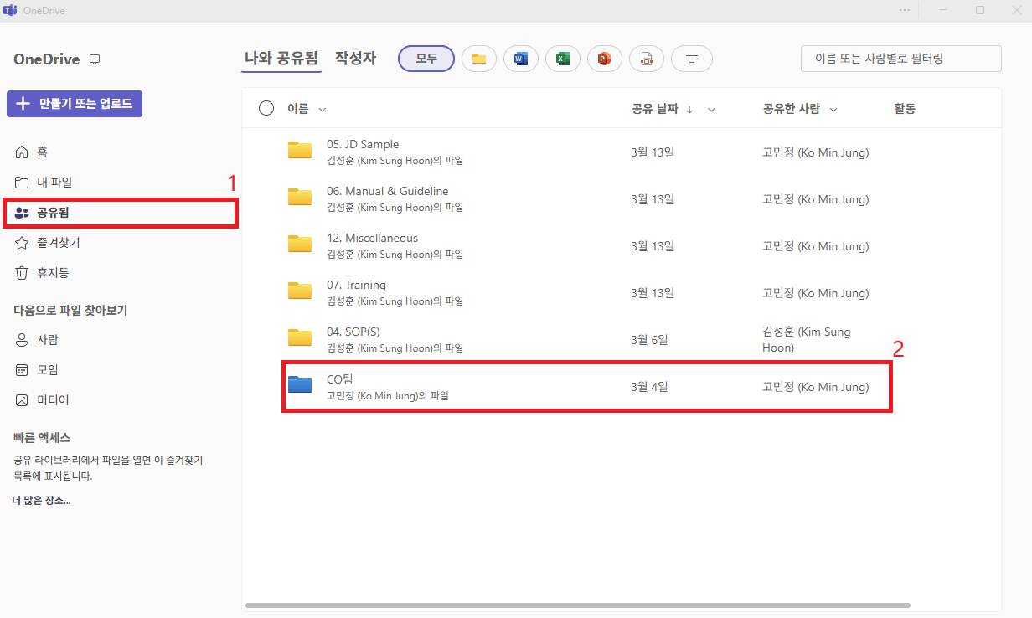Click the horizontal scrollbar at list bottom

tap(578, 605)
